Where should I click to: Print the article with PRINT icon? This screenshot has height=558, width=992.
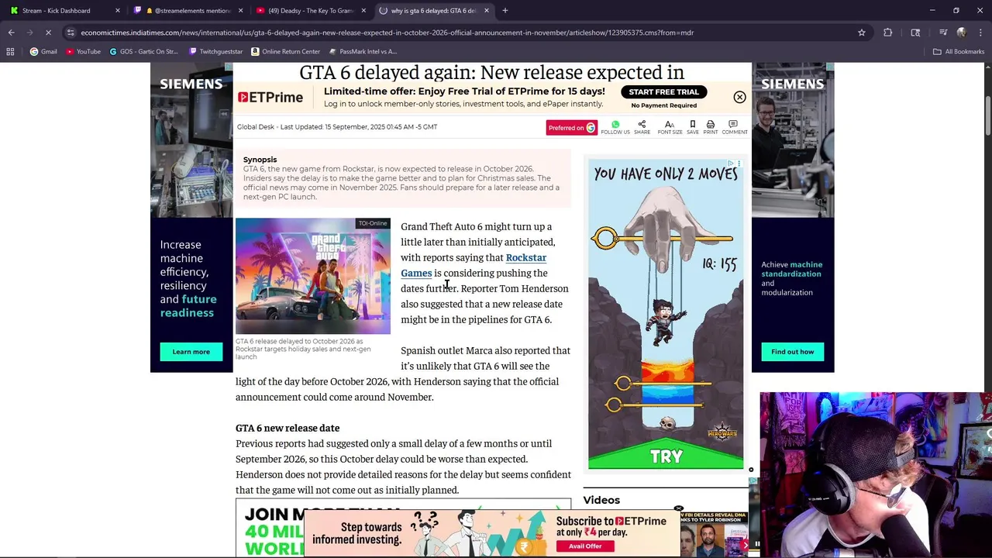pos(710,128)
